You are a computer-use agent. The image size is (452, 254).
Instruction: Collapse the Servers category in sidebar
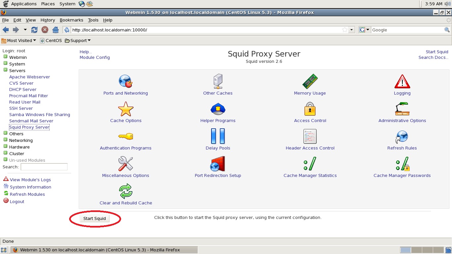[x=5, y=70]
